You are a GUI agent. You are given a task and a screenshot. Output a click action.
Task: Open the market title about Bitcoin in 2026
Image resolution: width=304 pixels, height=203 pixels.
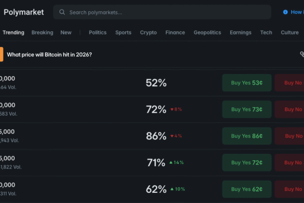click(49, 54)
